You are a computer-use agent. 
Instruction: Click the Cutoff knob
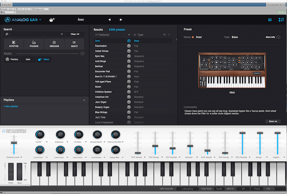pyautogui.click(x=40, y=135)
